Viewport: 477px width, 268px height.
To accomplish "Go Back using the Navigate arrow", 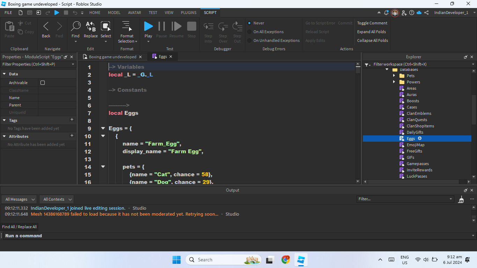I will [46, 27].
